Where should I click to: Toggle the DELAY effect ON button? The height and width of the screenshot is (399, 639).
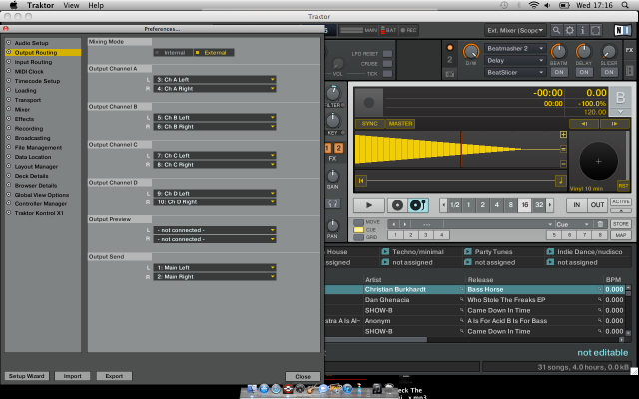click(x=584, y=72)
